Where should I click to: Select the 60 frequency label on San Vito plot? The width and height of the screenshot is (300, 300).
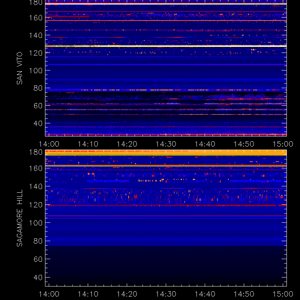coord(38,106)
